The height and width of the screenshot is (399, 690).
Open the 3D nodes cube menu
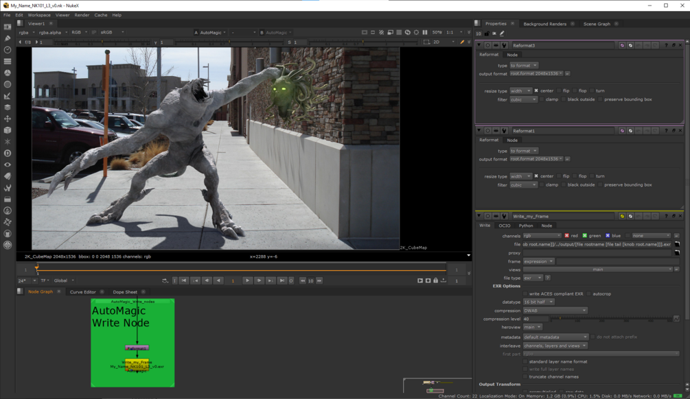tap(8, 130)
